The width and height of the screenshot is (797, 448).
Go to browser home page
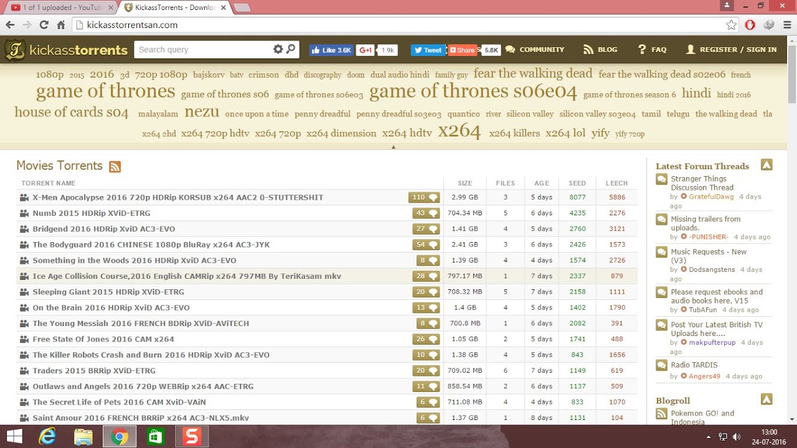tap(60, 25)
